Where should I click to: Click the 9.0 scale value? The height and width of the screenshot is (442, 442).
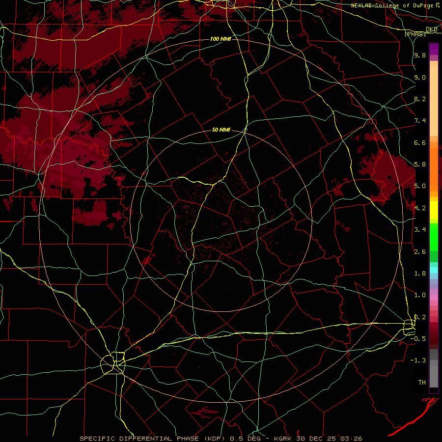click(420, 77)
